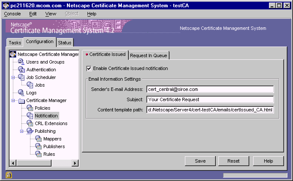The image size is (293, 181).
Task: Select the Jobs tree item
Action: [x=40, y=85]
